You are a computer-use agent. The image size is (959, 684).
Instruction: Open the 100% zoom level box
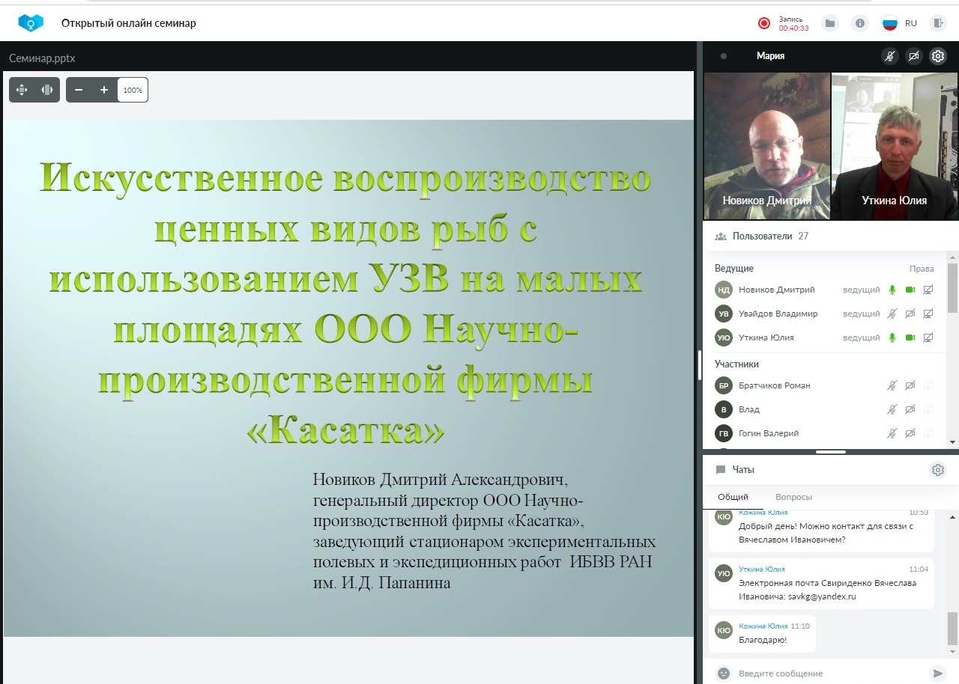point(133,90)
